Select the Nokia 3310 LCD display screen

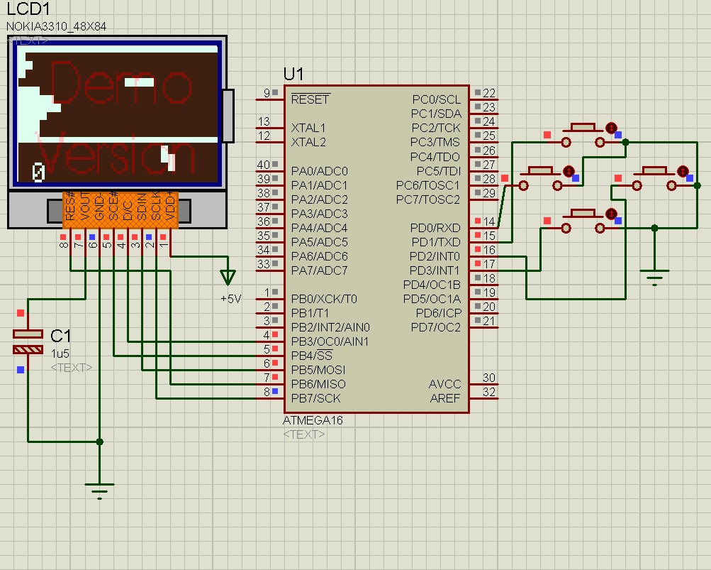118,114
